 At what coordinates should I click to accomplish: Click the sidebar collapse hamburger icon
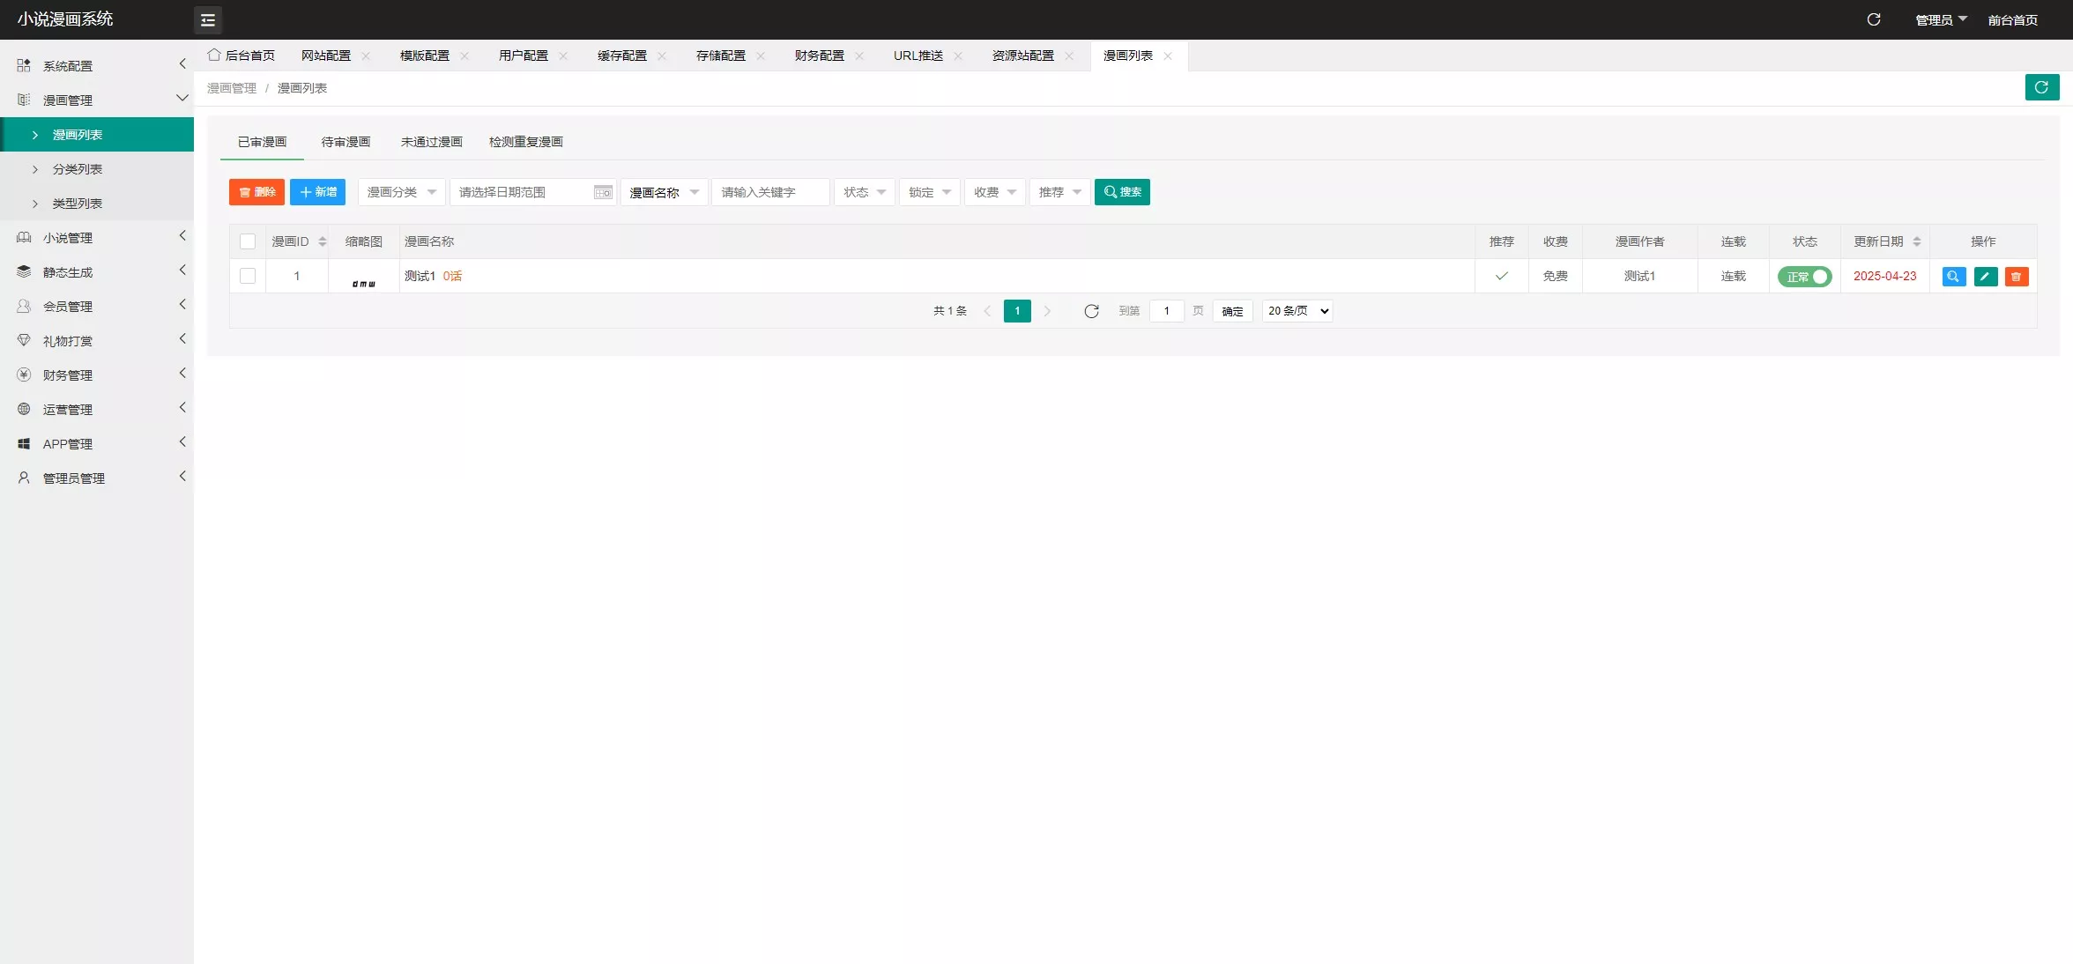[x=208, y=19]
